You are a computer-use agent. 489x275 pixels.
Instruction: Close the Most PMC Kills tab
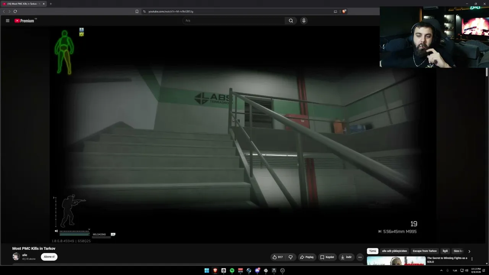tap(44, 4)
